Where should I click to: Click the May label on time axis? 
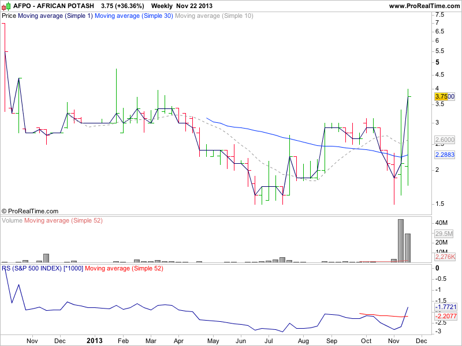[213, 341]
